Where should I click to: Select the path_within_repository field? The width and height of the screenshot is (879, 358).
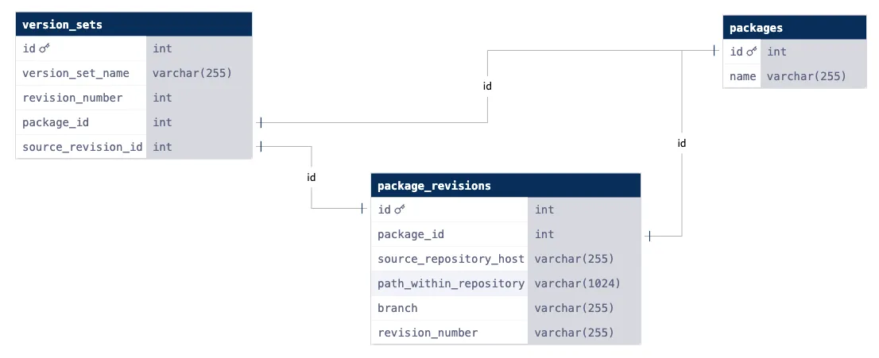click(451, 283)
